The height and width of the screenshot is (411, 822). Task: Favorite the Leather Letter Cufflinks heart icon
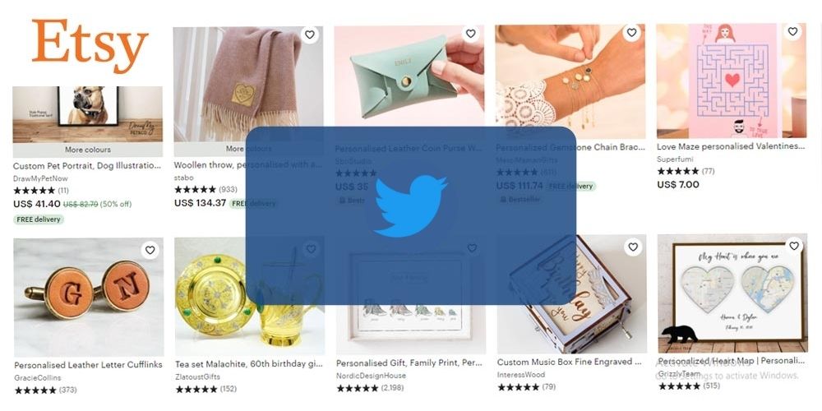click(x=150, y=250)
